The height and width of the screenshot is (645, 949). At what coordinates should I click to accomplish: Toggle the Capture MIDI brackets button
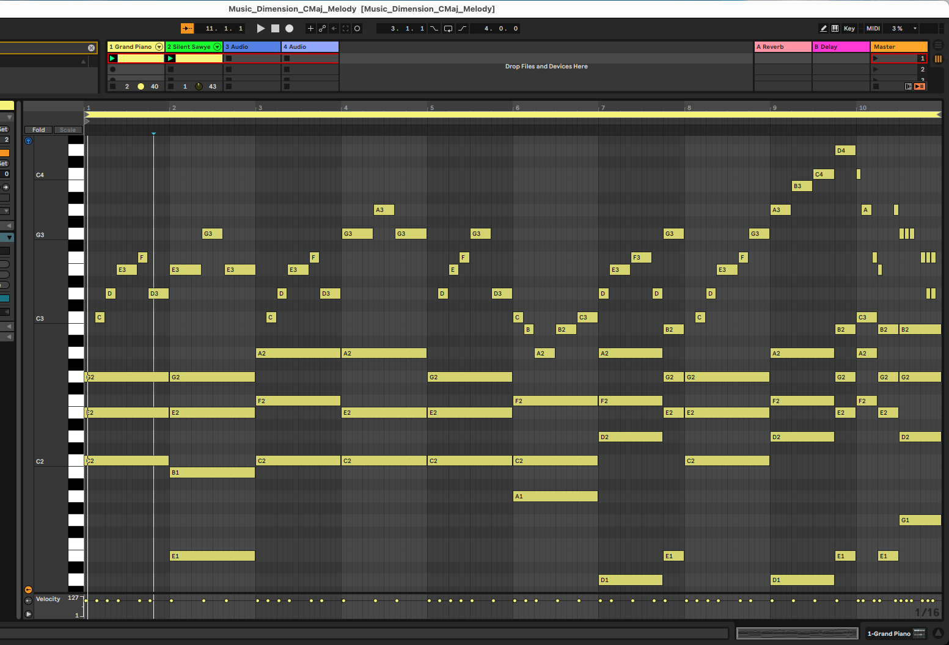pos(346,28)
